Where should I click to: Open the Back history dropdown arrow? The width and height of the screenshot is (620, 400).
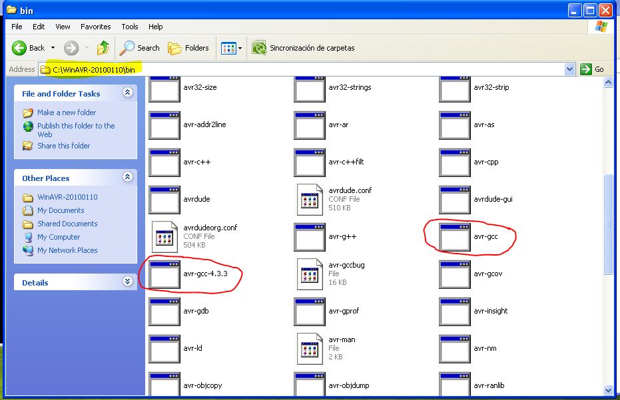point(53,48)
